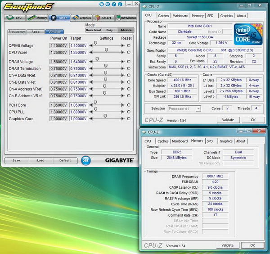Select Reset radio for CPU Vcore

click(x=129, y=52)
